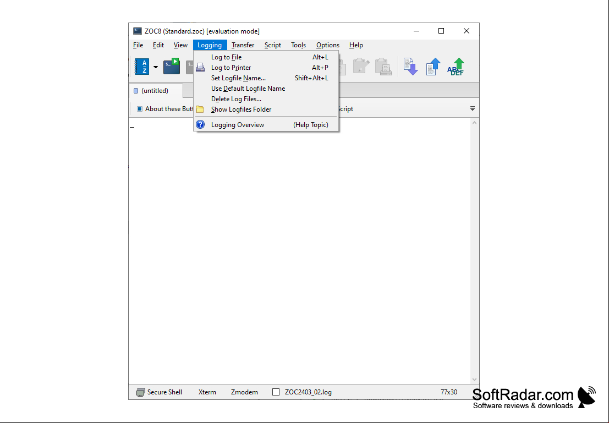609x423 pixels.
Task: Click the help question mark icon by Logging Overview
Action: point(200,125)
